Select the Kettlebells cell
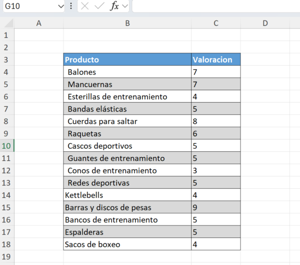Viewport: 300px width, 265px height. pos(127,195)
